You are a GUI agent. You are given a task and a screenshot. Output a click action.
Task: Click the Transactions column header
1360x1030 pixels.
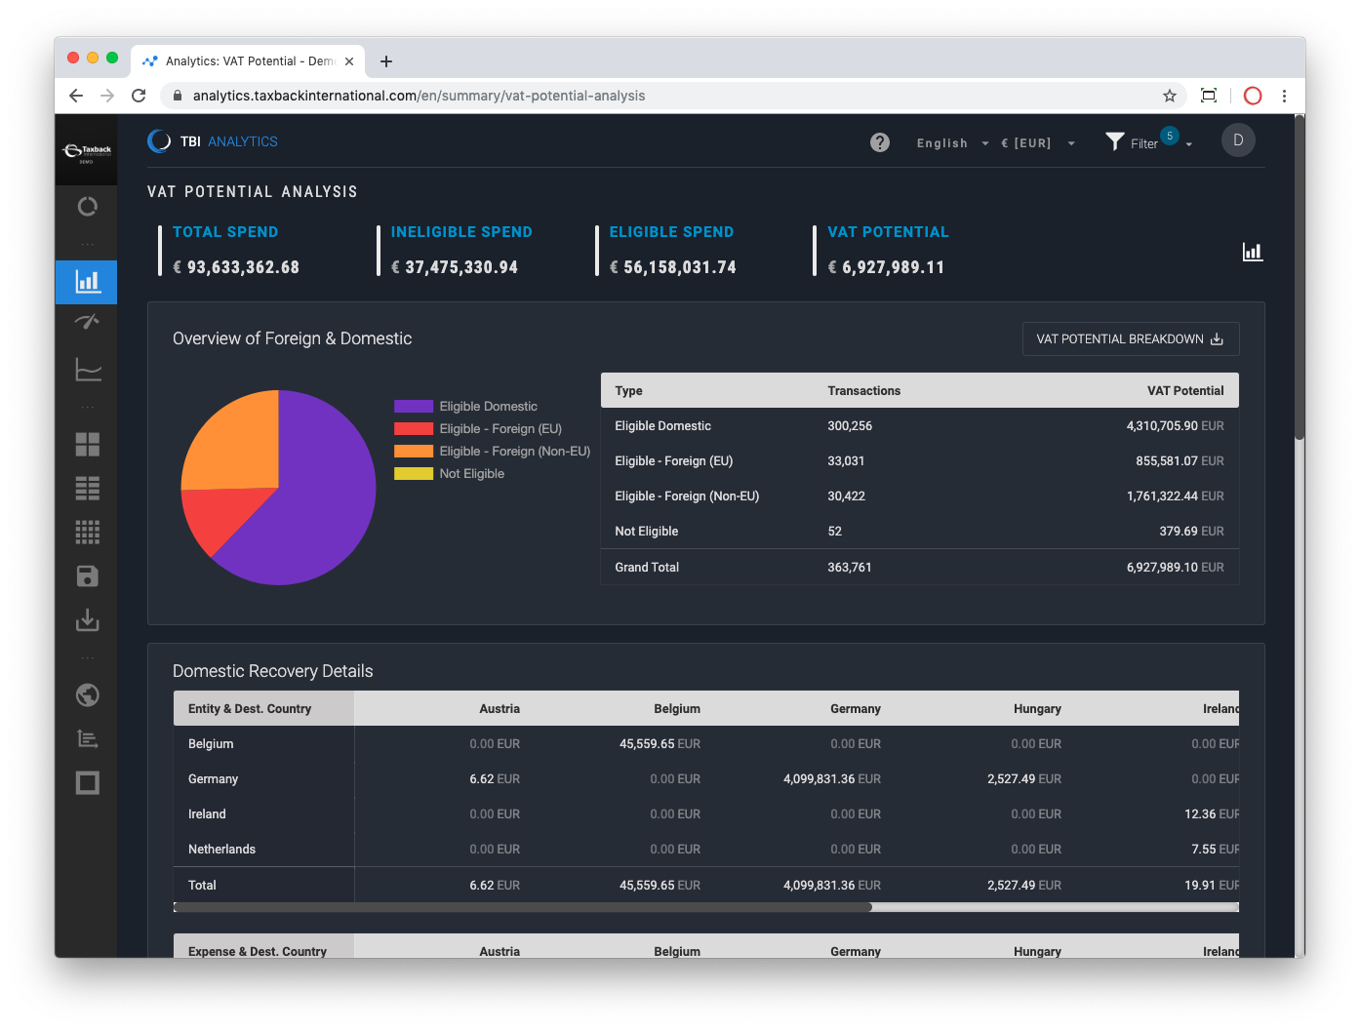point(864,391)
